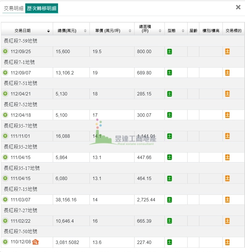This screenshot has height=252, width=245.
Task: Click green land type icon for 112/04/21
Action: pos(169,94)
